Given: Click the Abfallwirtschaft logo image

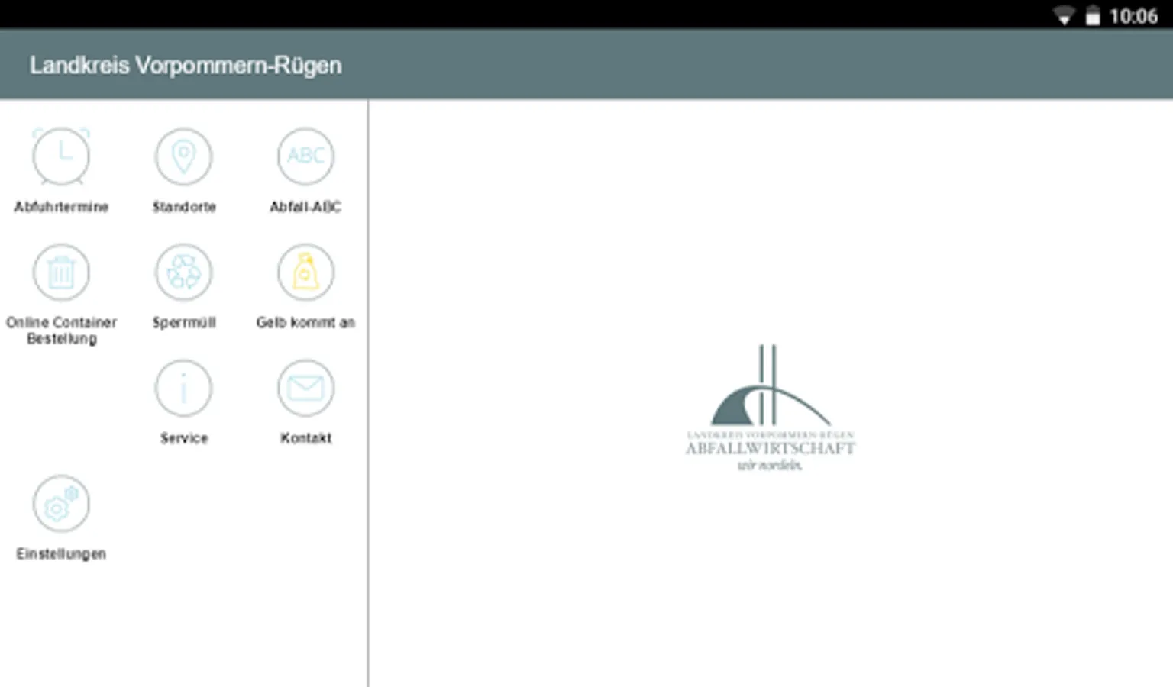Looking at the screenshot, I should 770,408.
